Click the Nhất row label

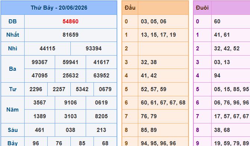point(13,35)
